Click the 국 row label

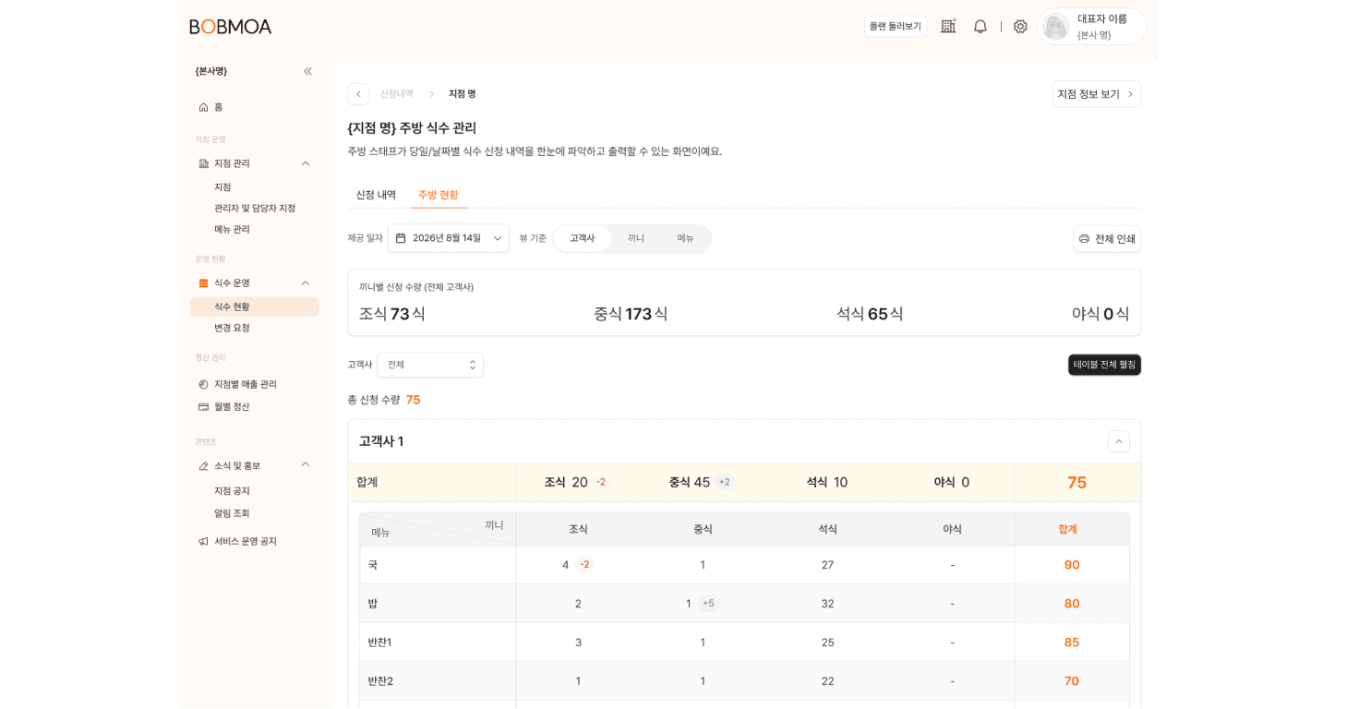(x=373, y=565)
